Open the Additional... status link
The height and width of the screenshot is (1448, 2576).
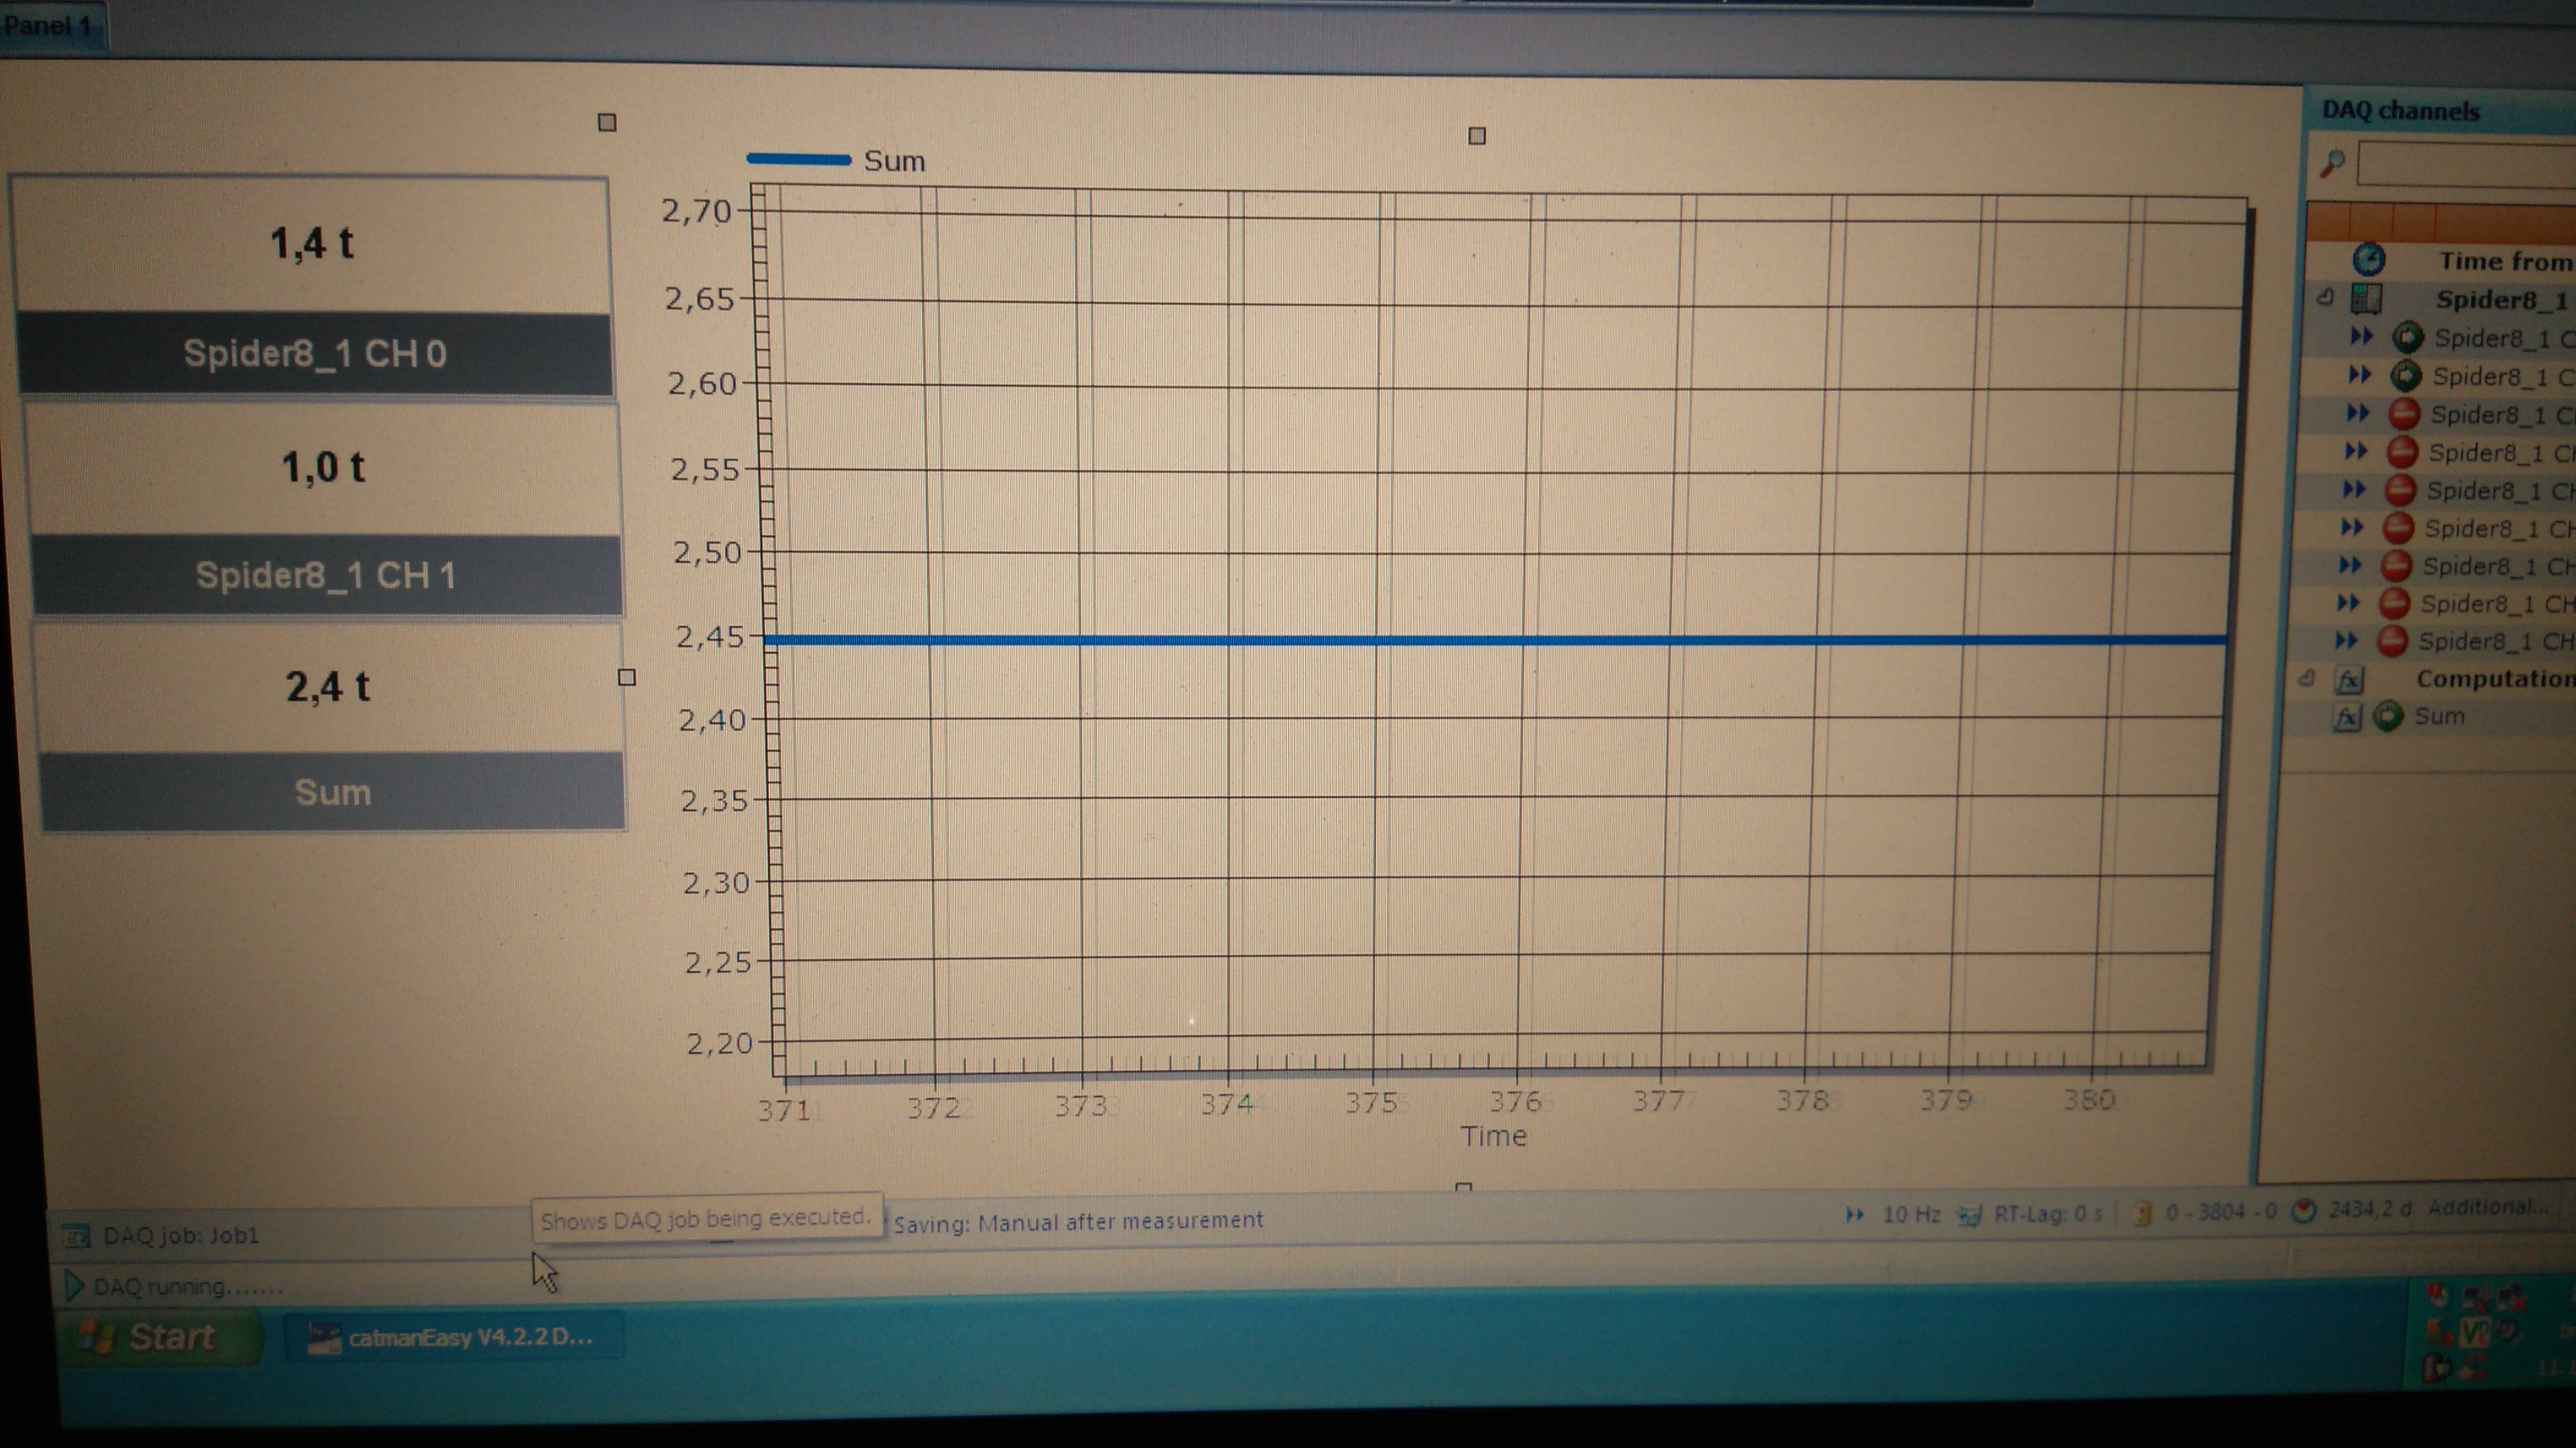click(2488, 1207)
